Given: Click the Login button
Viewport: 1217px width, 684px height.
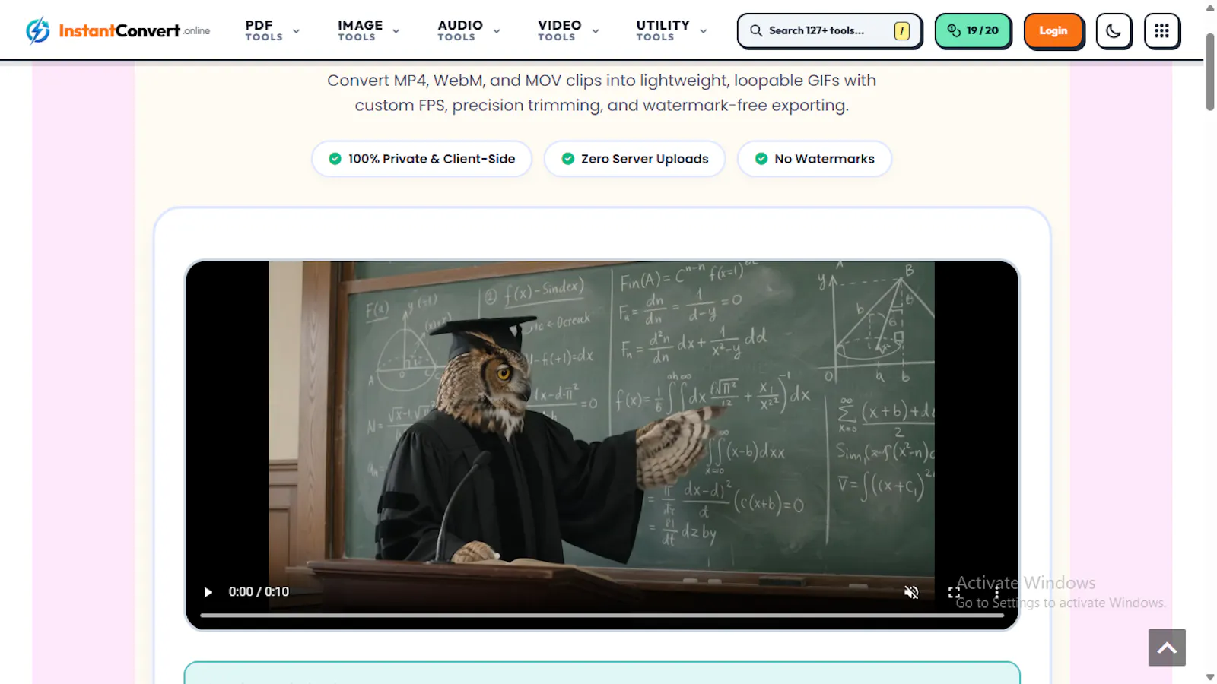Looking at the screenshot, I should pyautogui.click(x=1053, y=30).
